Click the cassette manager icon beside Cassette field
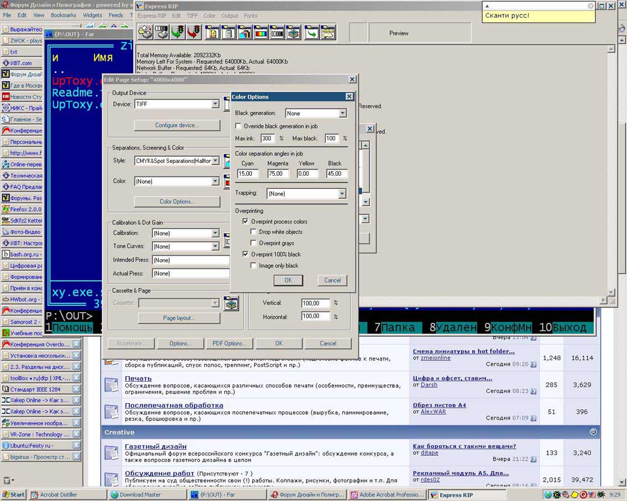 [x=231, y=303]
